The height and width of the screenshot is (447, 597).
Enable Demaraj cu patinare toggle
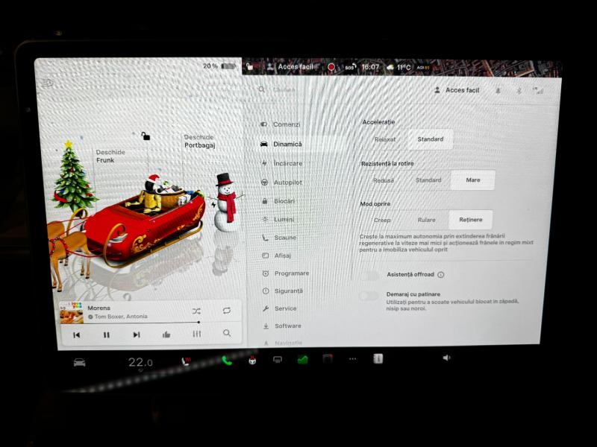pos(369,296)
